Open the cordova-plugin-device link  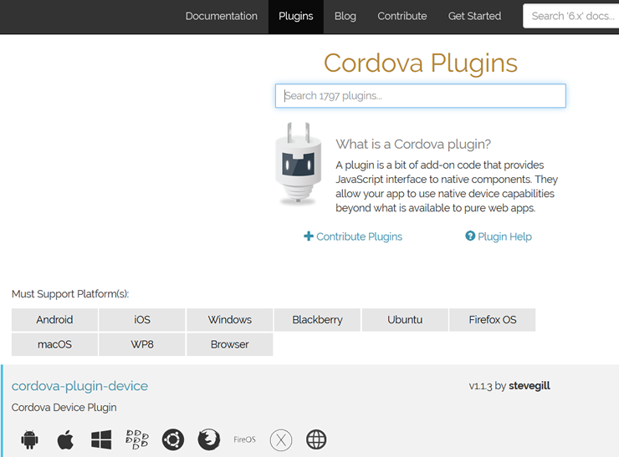(79, 386)
